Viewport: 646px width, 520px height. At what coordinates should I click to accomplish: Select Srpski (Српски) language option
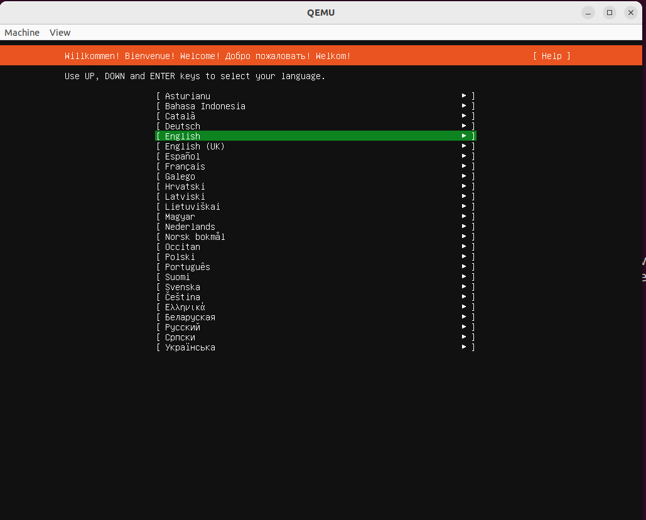[180, 337]
